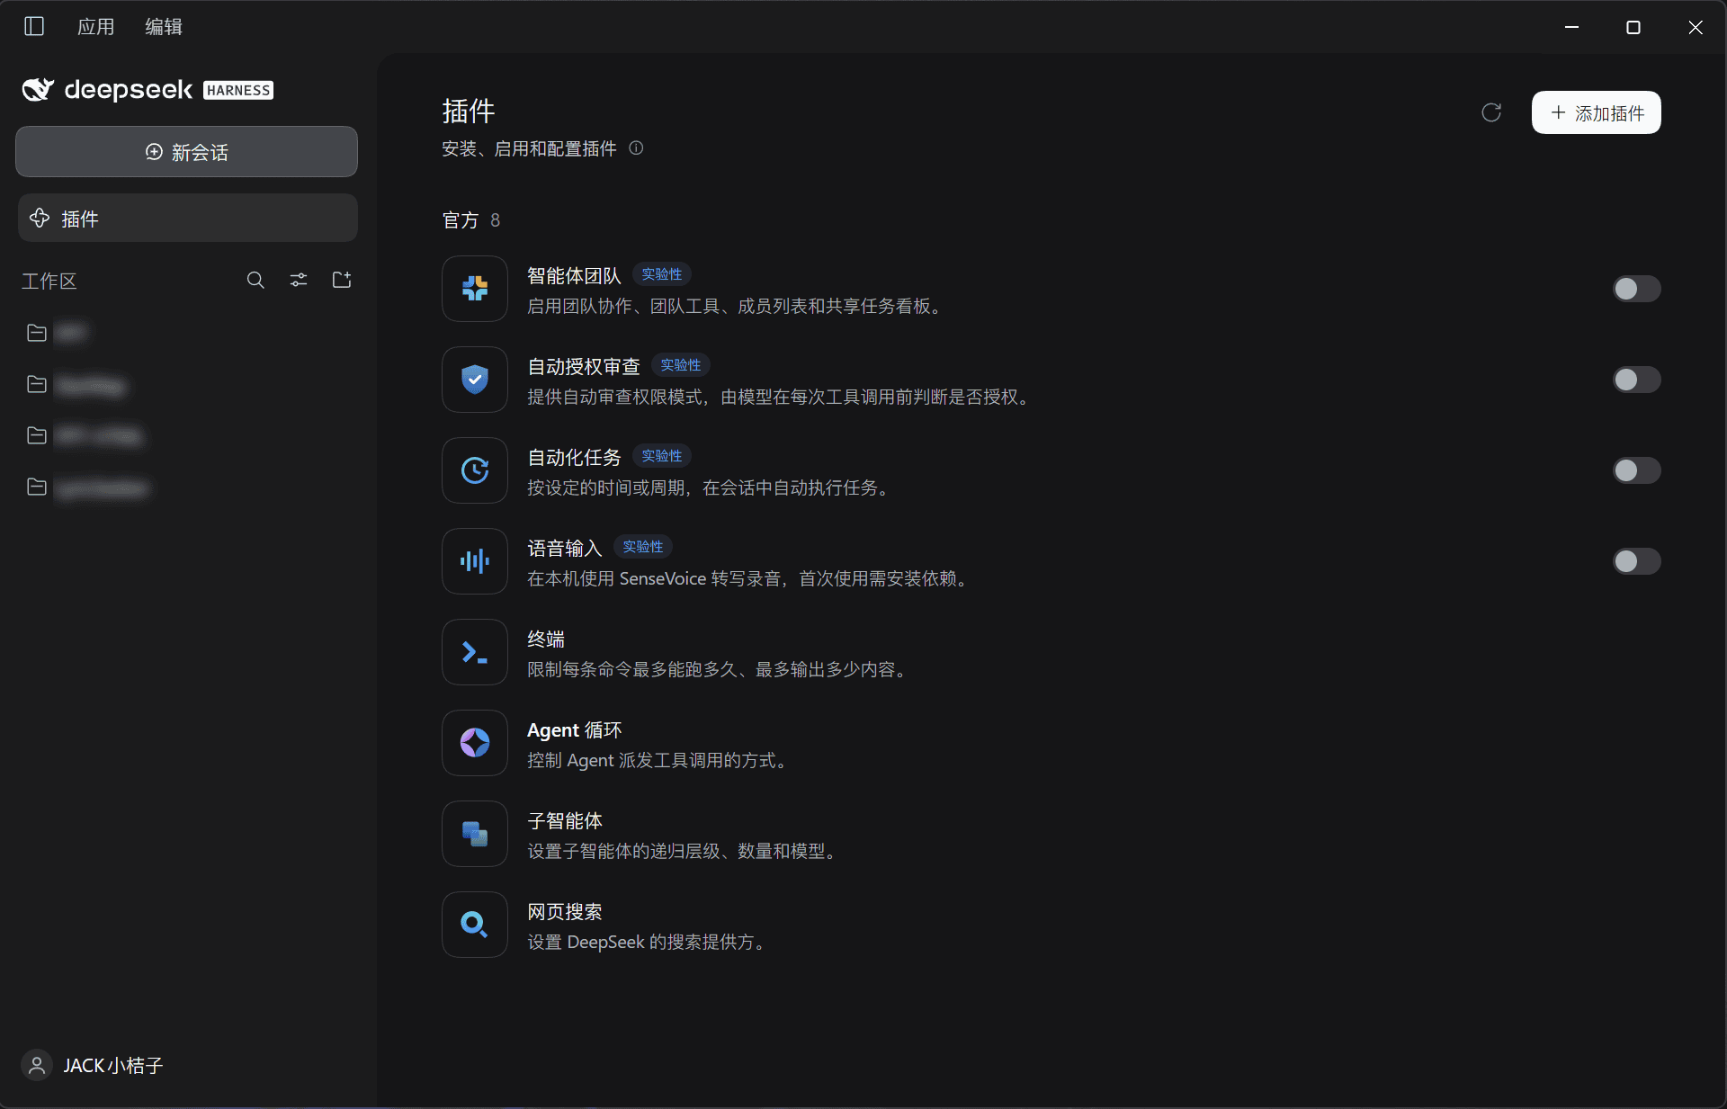The width and height of the screenshot is (1727, 1109).
Task: Refresh the plugin list
Action: (1491, 112)
